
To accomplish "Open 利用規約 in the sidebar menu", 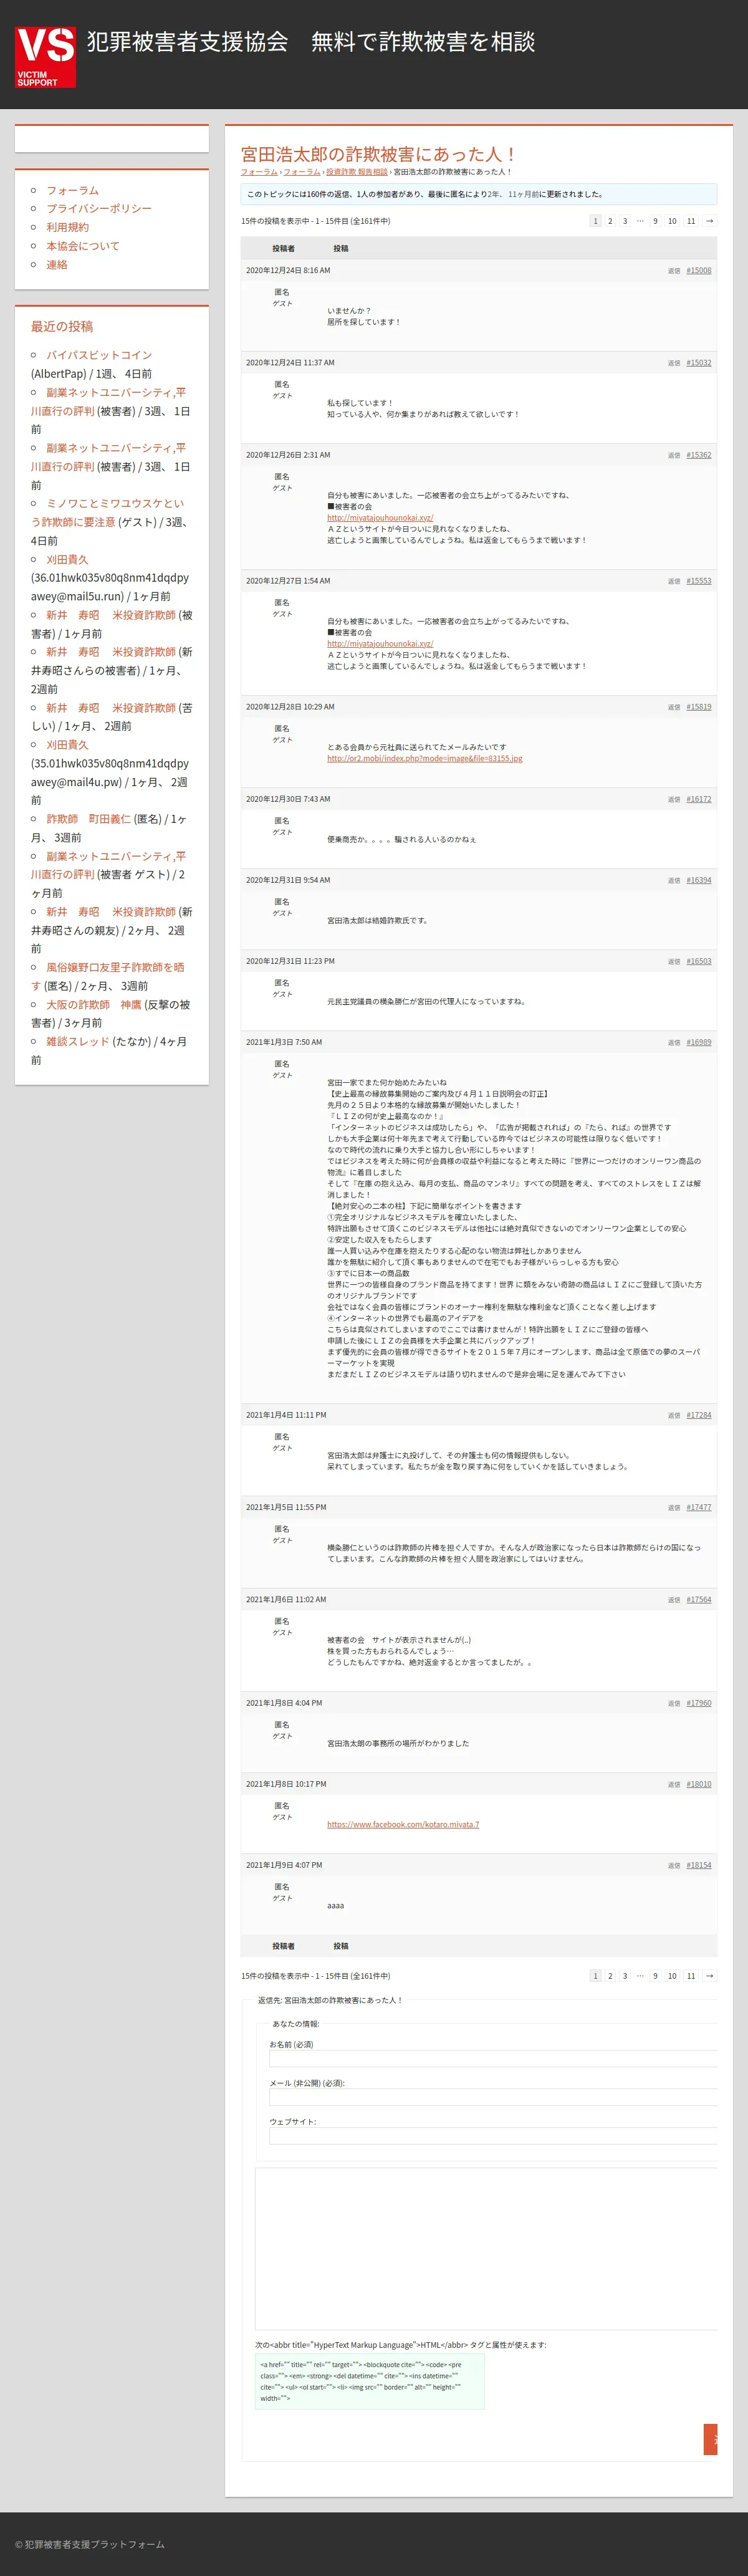I will pos(67,227).
